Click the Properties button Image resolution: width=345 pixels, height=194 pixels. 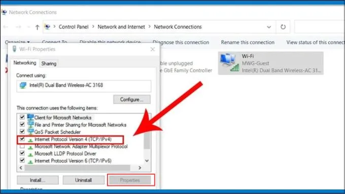pyautogui.click(x=130, y=180)
